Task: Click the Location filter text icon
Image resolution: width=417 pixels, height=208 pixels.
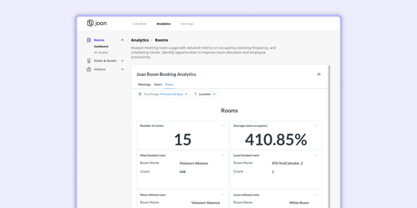Action: pos(195,94)
